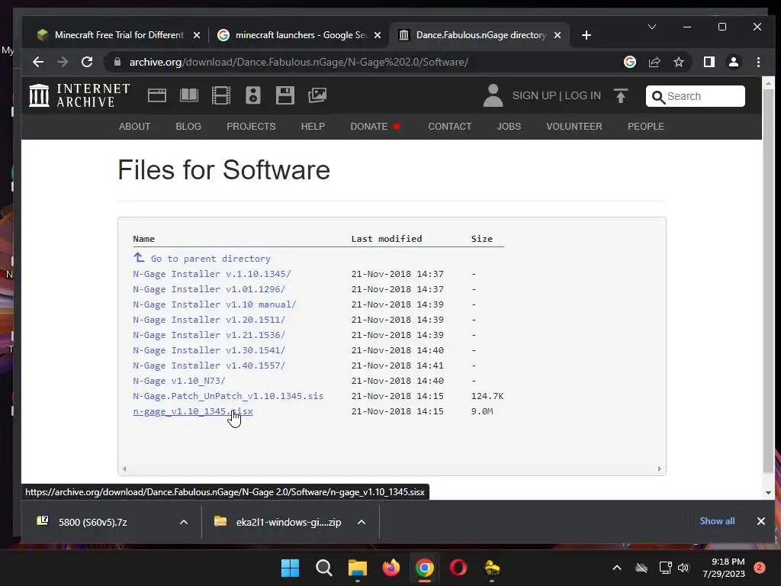
Task: Click the SIGN UP link
Action: 534,95
